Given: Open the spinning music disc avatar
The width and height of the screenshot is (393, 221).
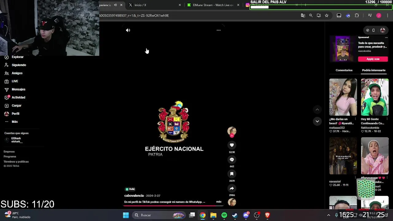Looking at the screenshot, I should (232, 202).
